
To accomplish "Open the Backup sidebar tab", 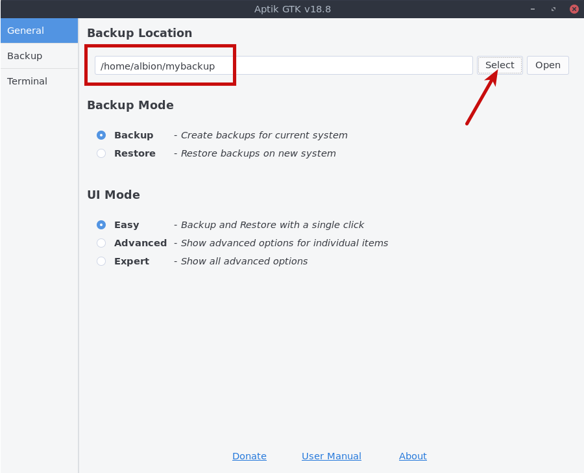I will (x=39, y=56).
